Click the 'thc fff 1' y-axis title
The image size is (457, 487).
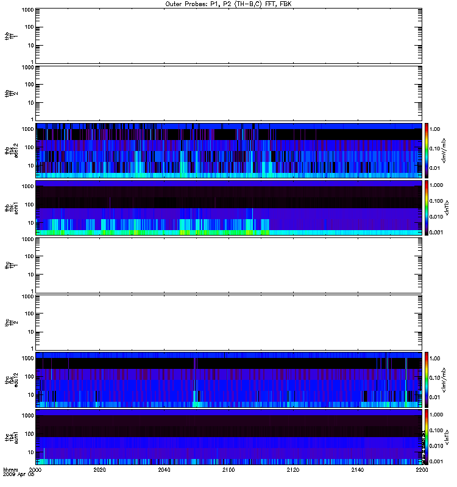(11, 265)
